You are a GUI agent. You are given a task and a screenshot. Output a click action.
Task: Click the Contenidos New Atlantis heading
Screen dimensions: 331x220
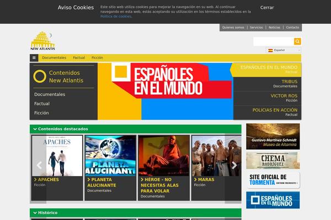[66, 76]
